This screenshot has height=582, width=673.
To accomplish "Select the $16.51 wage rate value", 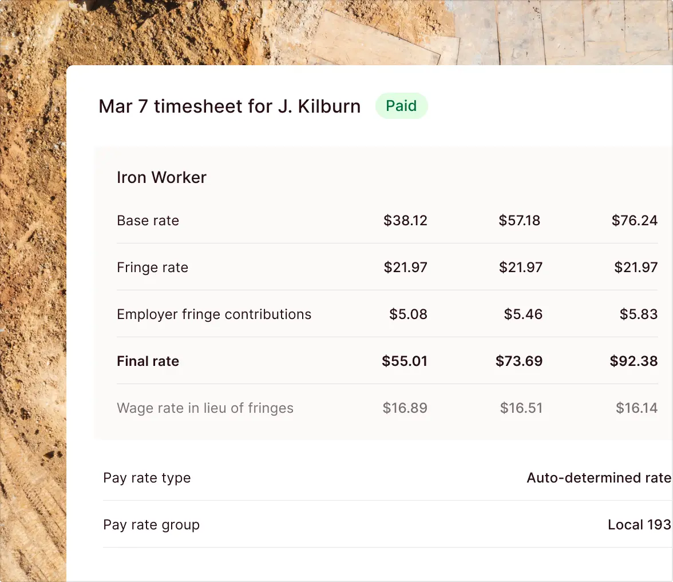I will [x=521, y=408].
